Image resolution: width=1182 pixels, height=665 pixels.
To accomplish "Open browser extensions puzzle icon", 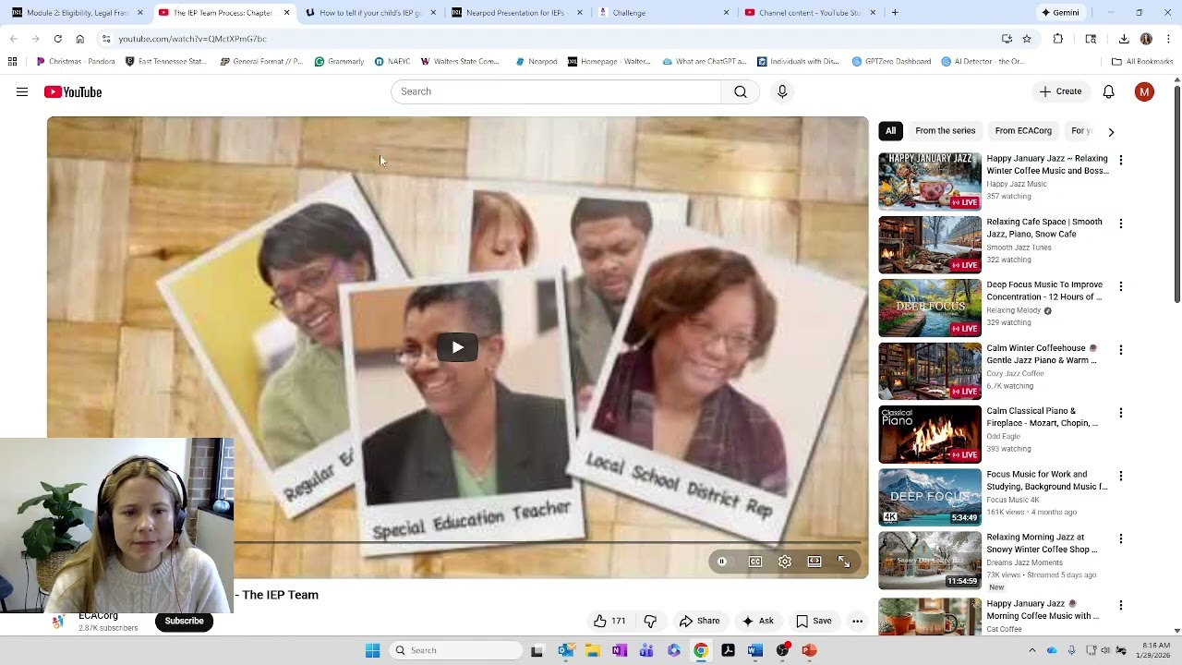I will coord(1058,39).
